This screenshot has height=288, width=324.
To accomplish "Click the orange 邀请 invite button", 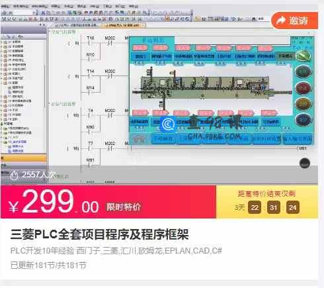I will point(295,21).
